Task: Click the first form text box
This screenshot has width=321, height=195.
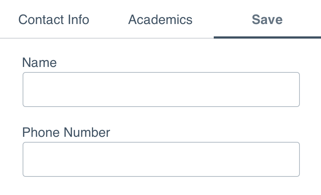Action: [161, 89]
